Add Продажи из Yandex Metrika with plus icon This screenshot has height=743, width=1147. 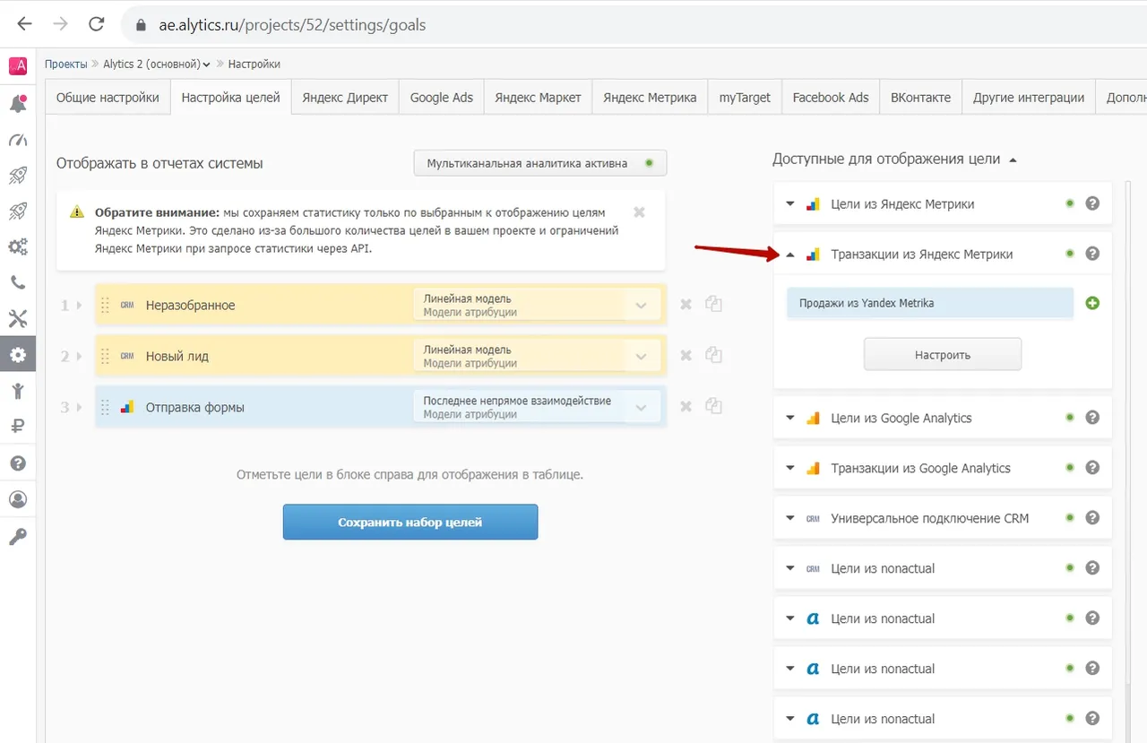(x=1092, y=303)
